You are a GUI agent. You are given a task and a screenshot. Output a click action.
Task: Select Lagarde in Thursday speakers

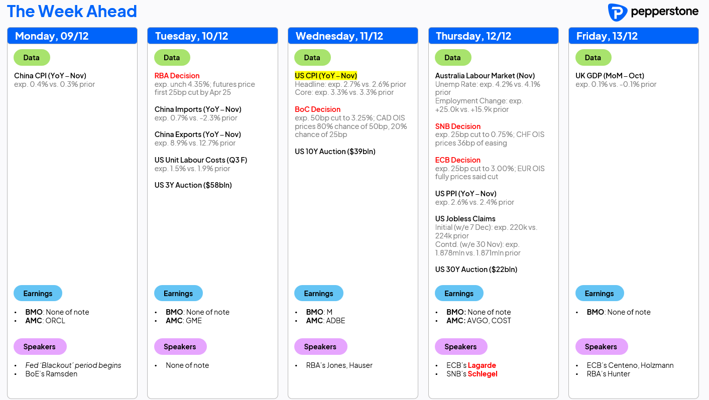pyautogui.click(x=482, y=365)
